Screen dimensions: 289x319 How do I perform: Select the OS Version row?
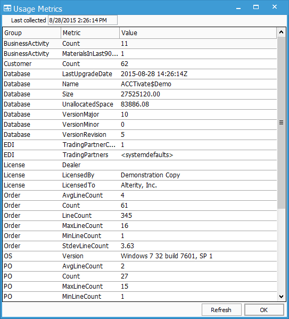coord(140,256)
